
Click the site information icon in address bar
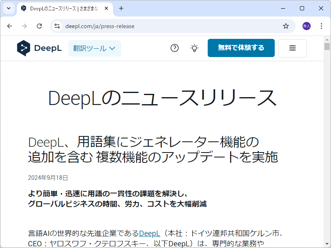click(x=56, y=26)
